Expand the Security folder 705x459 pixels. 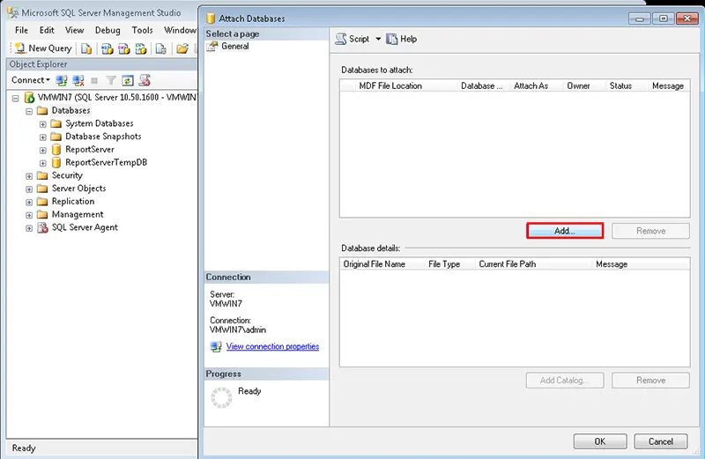(x=29, y=176)
